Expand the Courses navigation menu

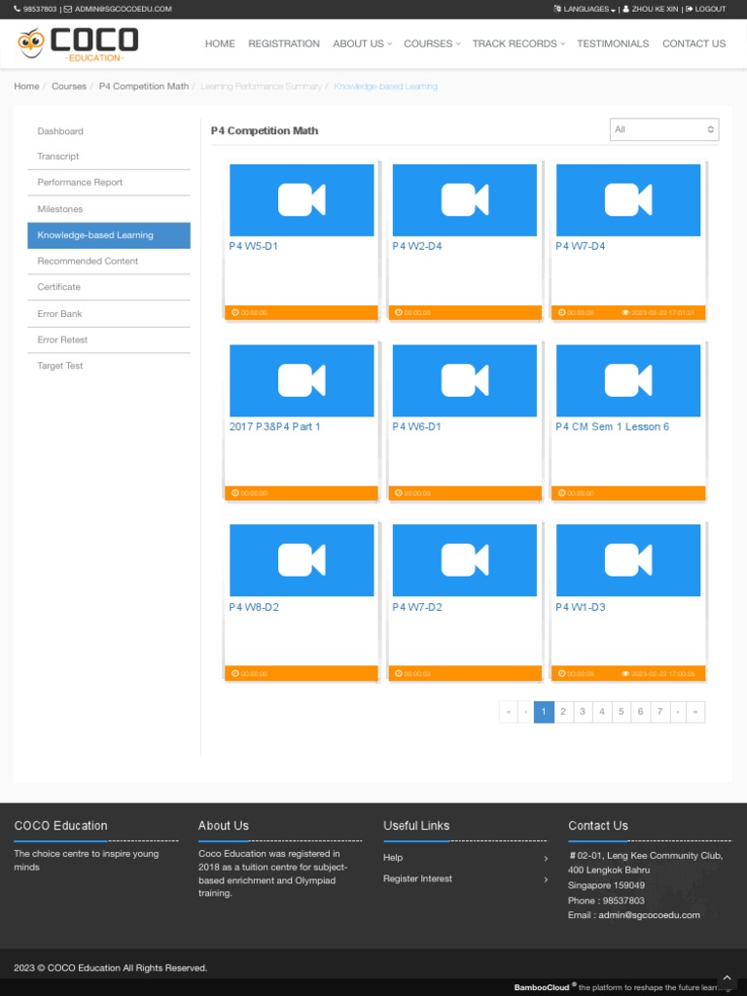click(432, 44)
